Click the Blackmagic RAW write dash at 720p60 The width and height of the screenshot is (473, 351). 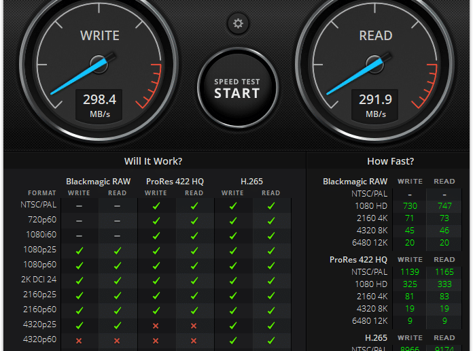(79, 221)
